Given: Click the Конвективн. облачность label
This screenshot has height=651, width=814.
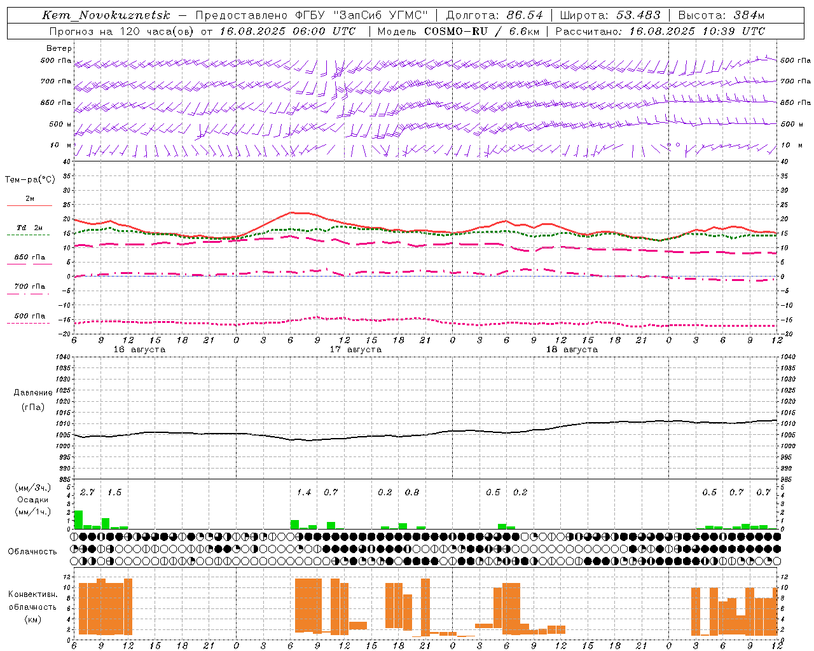Looking at the screenshot, I should [32, 601].
